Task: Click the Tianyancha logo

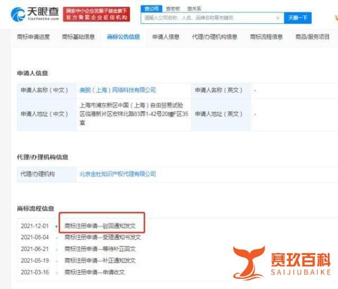Action: point(35,14)
